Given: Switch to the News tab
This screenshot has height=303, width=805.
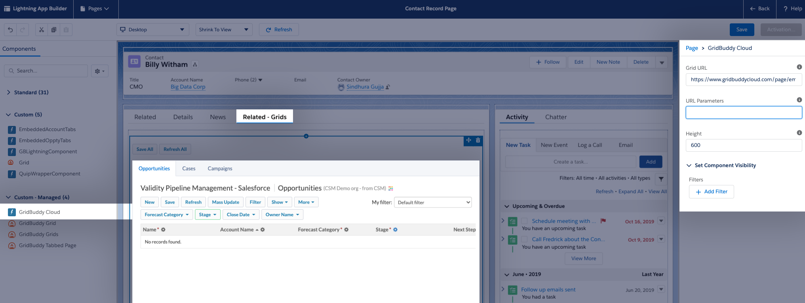Looking at the screenshot, I should [218, 117].
